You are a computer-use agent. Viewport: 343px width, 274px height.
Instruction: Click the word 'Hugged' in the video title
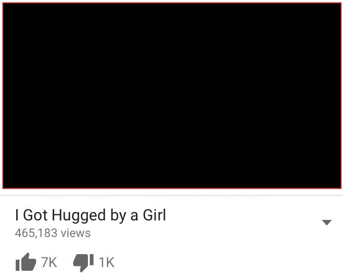(x=79, y=216)
